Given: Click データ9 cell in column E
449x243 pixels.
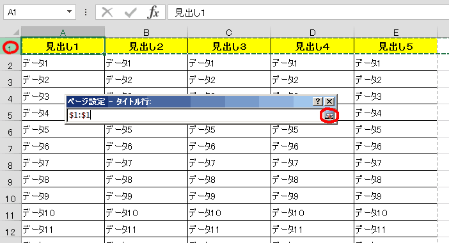Looking at the screenshot, I should tap(396, 196).
